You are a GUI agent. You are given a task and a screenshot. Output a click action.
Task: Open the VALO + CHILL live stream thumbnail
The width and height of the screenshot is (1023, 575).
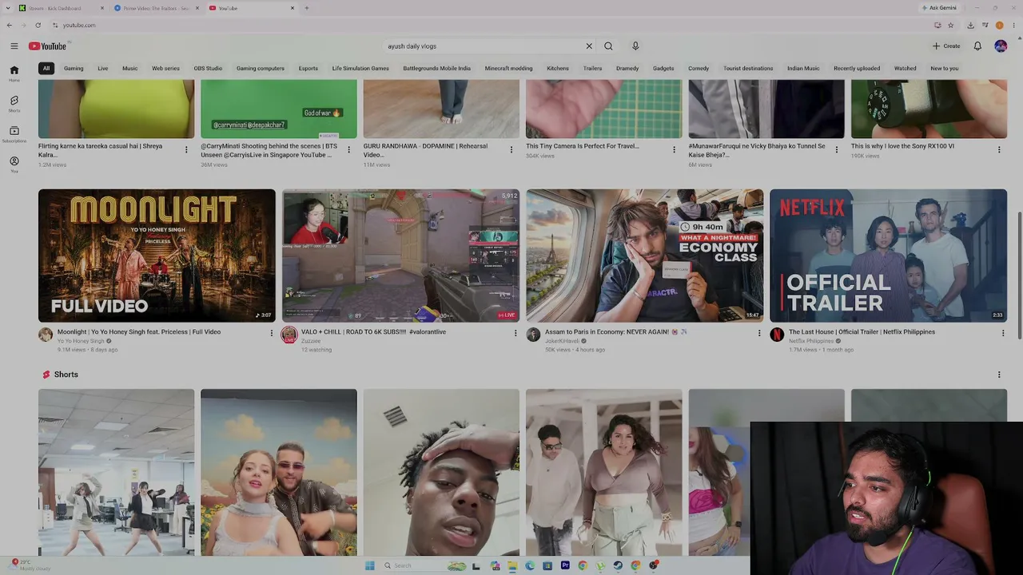400,256
